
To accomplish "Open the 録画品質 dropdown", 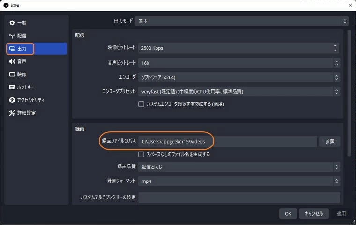I will (239, 167).
